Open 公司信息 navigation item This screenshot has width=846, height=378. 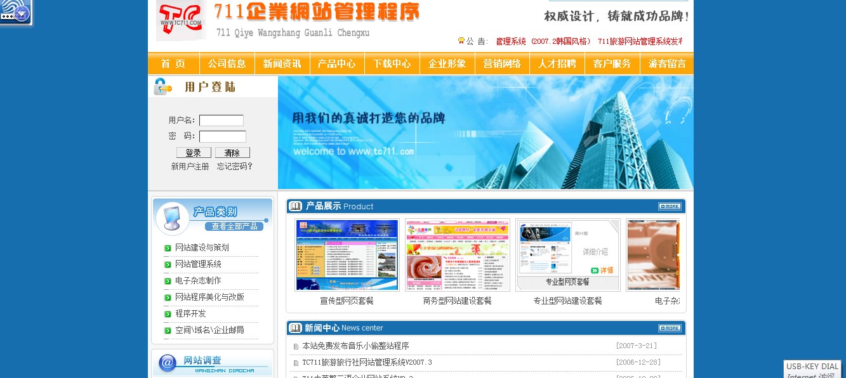(x=227, y=63)
